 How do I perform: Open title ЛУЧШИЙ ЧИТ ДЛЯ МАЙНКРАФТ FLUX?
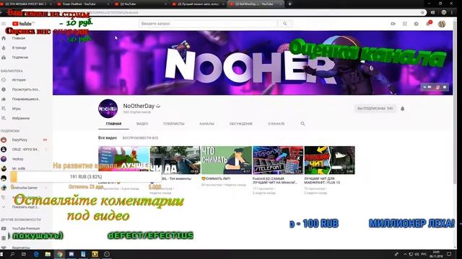pyautogui.click(x=322, y=181)
